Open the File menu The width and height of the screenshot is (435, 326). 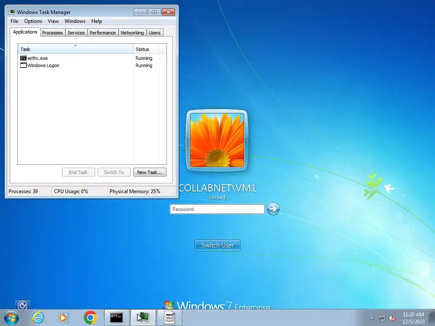coord(14,21)
